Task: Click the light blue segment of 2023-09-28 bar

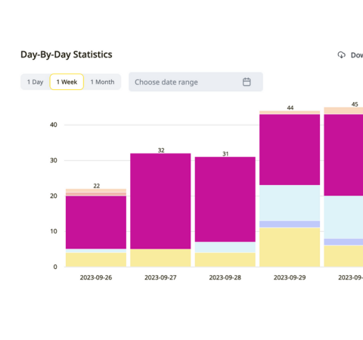Action: (x=225, y=247)
